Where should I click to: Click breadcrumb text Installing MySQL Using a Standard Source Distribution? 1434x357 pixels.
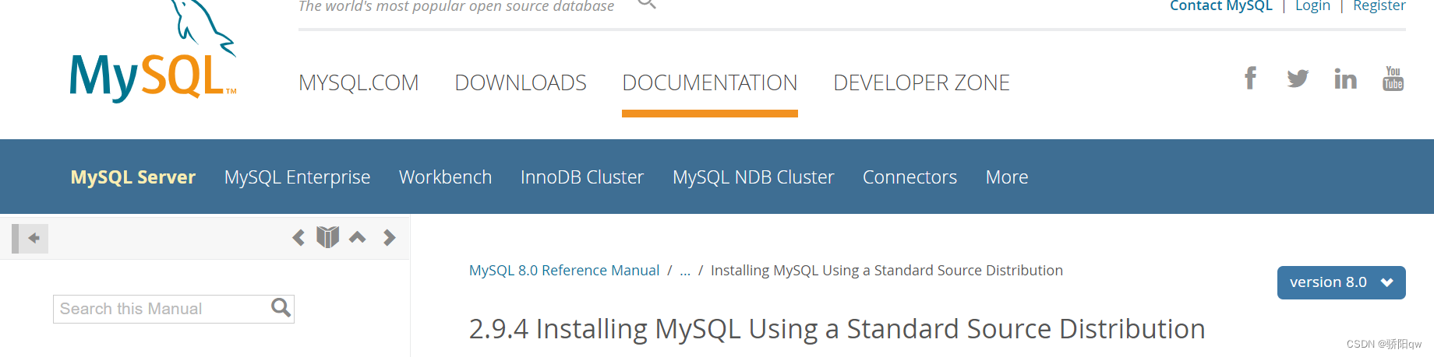(x=887, y=270)
